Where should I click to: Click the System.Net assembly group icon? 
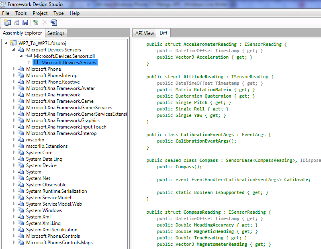(20, 178)
